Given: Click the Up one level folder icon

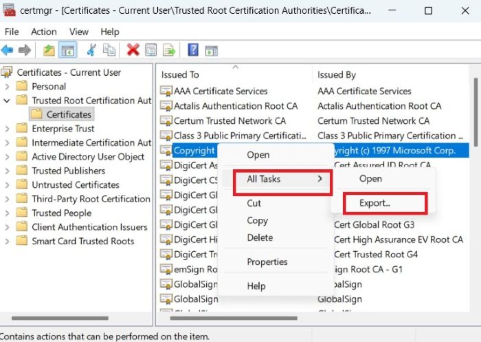Looking at the screenshot, I should tap(49, 50).
